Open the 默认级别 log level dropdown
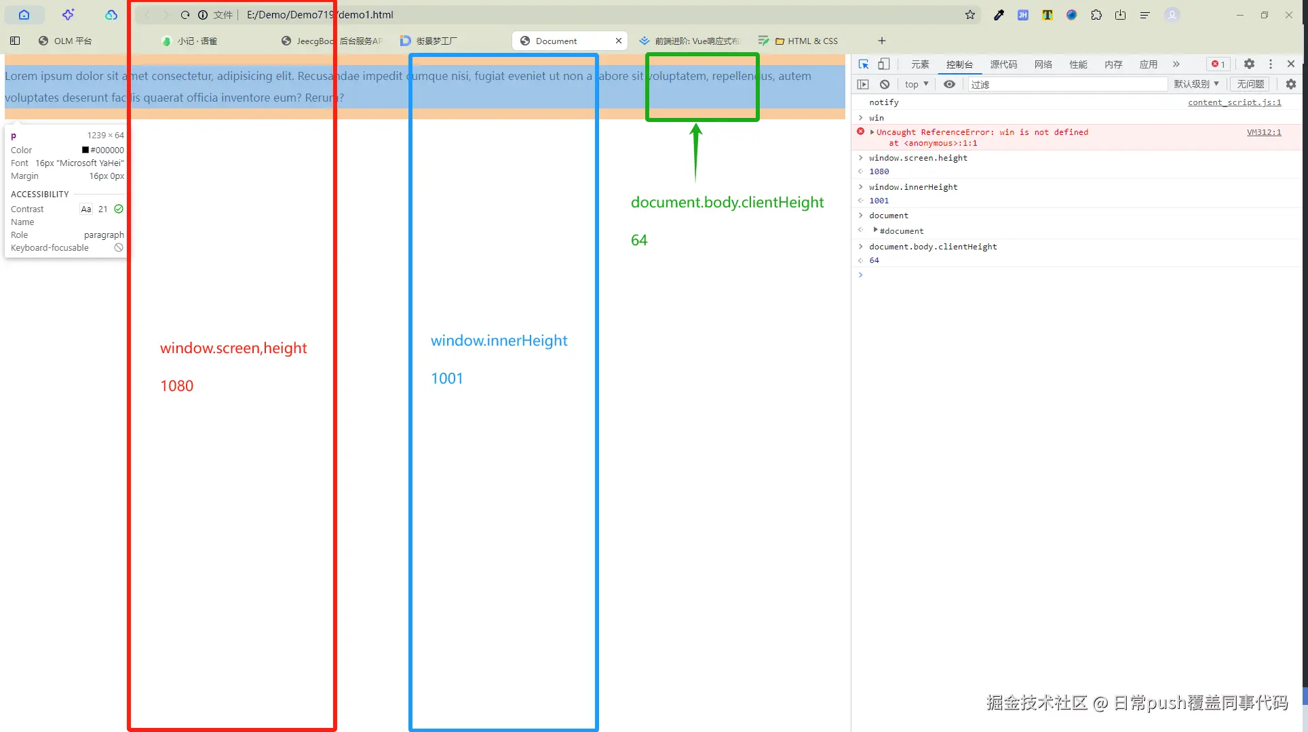1308x732 pixels. 1196,84
